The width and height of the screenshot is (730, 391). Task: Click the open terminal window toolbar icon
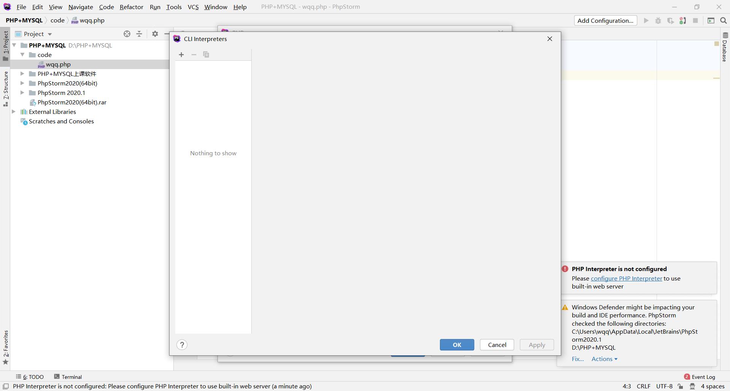click(711, 20)
